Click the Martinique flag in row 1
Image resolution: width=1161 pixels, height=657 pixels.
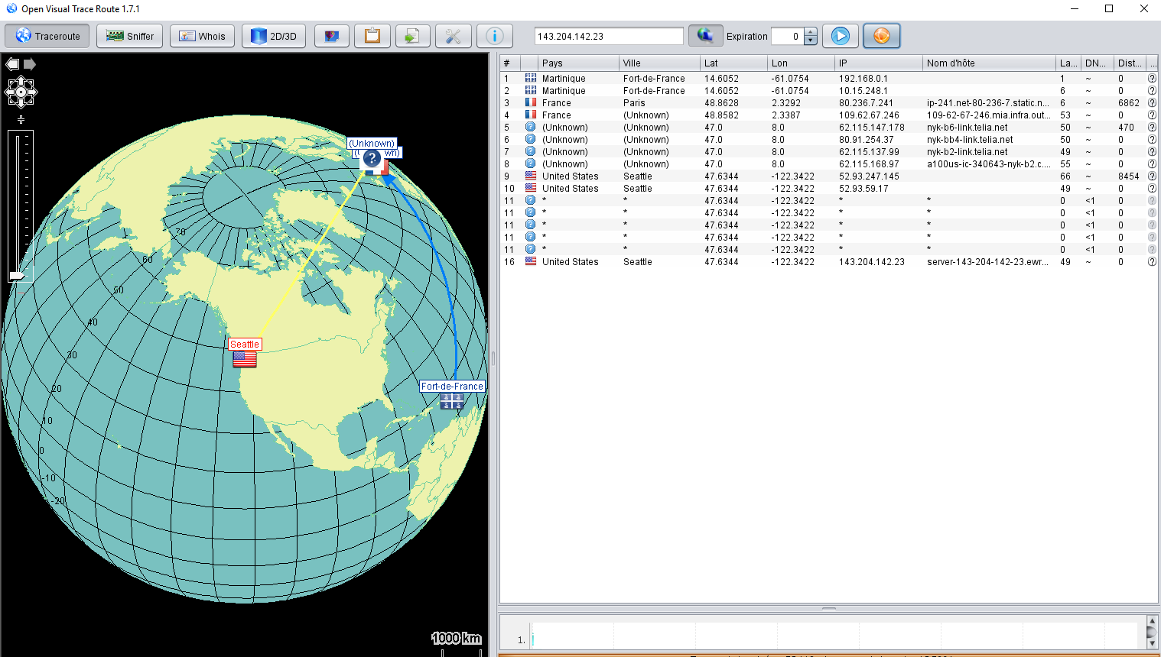pos(530,78)
